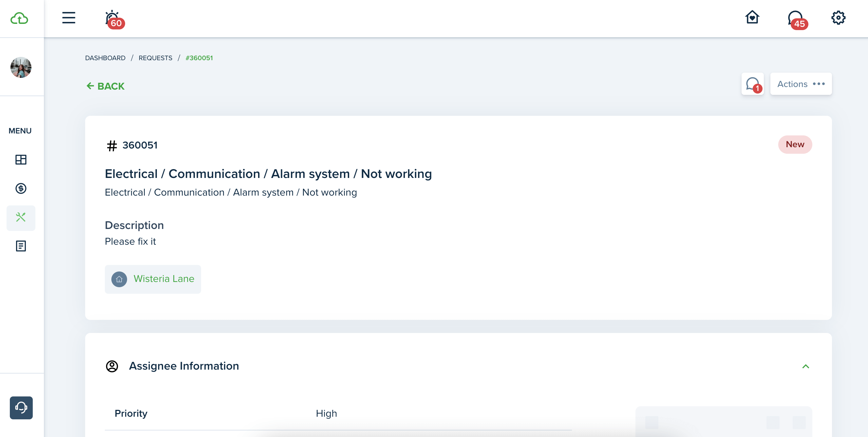
Task: Open settings gear icon
Action: [x=838, y=18]
